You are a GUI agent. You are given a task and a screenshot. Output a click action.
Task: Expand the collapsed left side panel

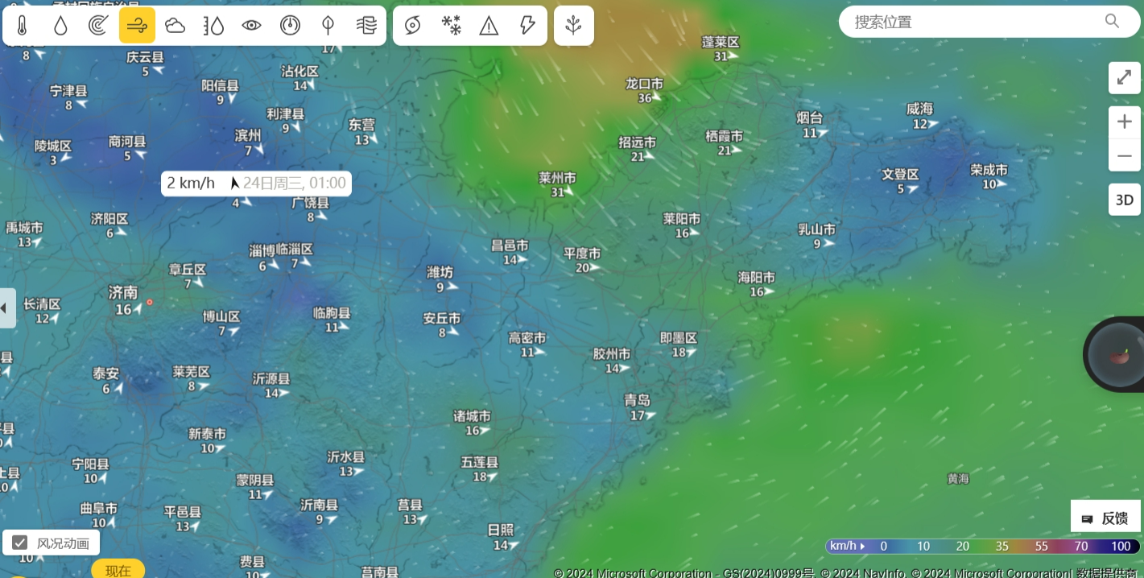pos(6,308)
